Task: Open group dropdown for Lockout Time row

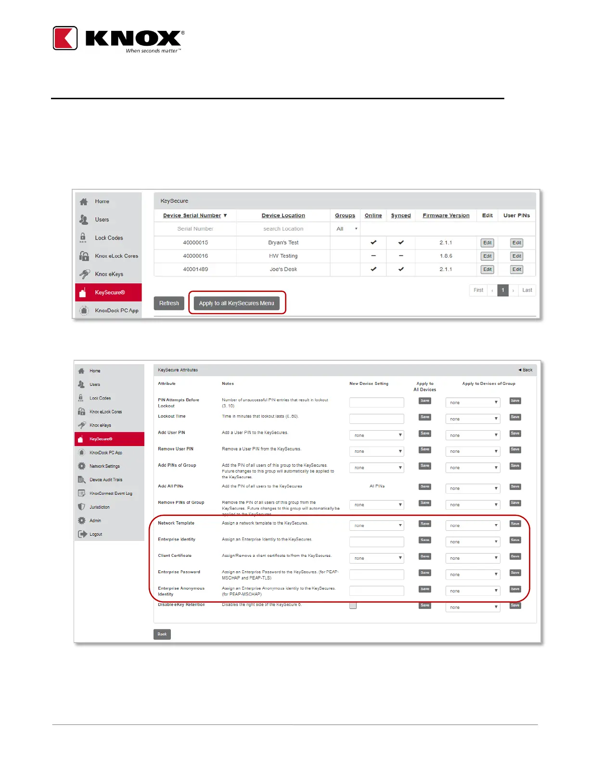Action: [473, 419]
